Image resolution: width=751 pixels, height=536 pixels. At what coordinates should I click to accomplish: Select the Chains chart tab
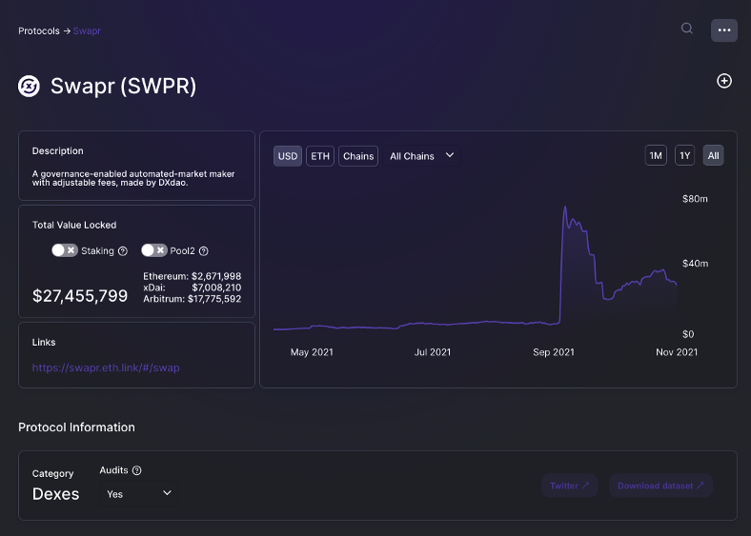(358, 156)
